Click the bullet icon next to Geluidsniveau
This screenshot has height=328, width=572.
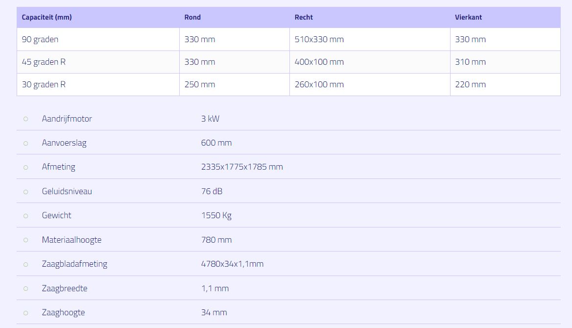26,192
